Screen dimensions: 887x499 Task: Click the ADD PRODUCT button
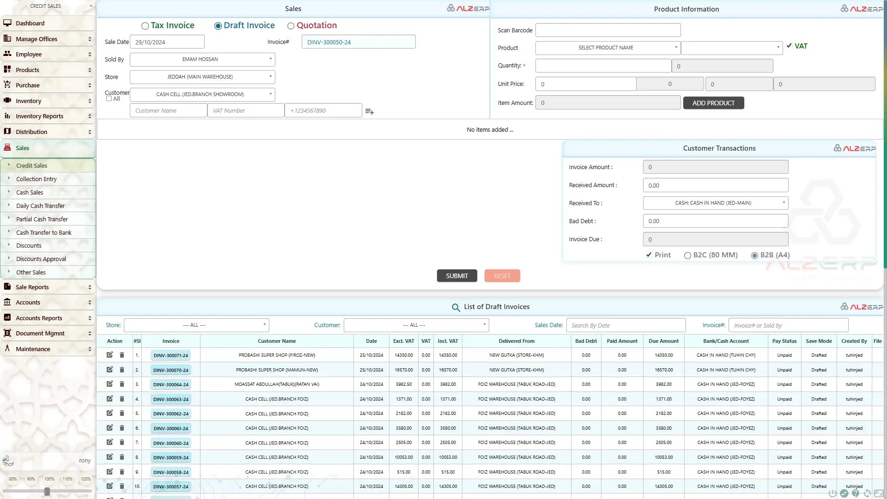pyautogui.click(x=713, y=103)
